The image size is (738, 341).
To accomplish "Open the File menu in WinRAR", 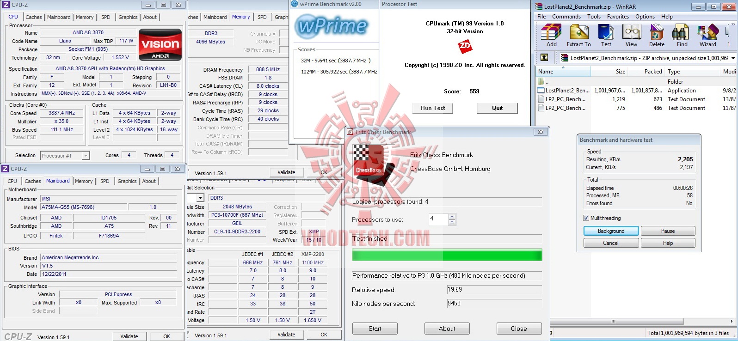I will tap(541, 17).
